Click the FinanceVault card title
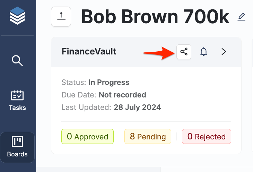This screenshot has width=253, height=172. point(89,52)
